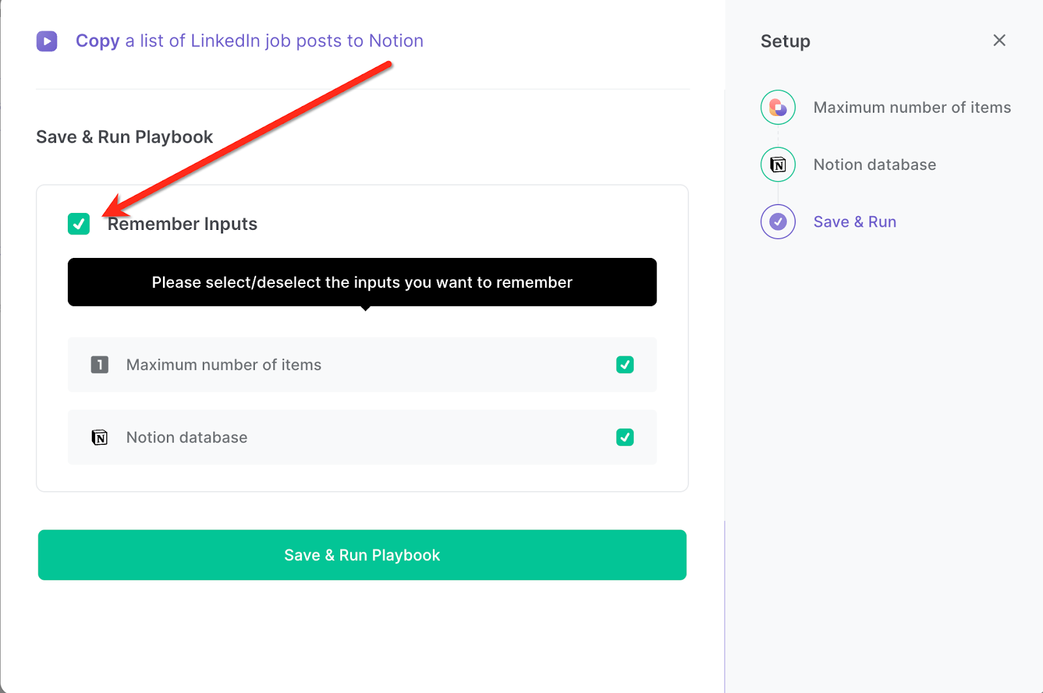The height and width of the screenshot is (693, 1043).
Task: Deselect the Maximum number of items checkbox
Action: [x=624, y=365]
